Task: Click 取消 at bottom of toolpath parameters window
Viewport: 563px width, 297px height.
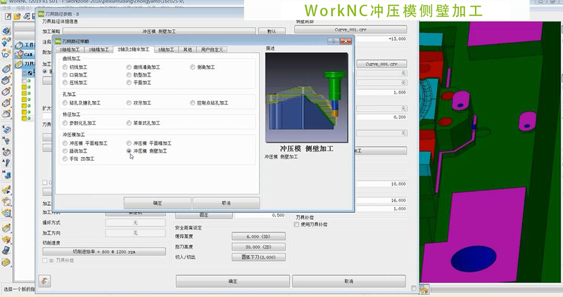Action: point(349,282)
